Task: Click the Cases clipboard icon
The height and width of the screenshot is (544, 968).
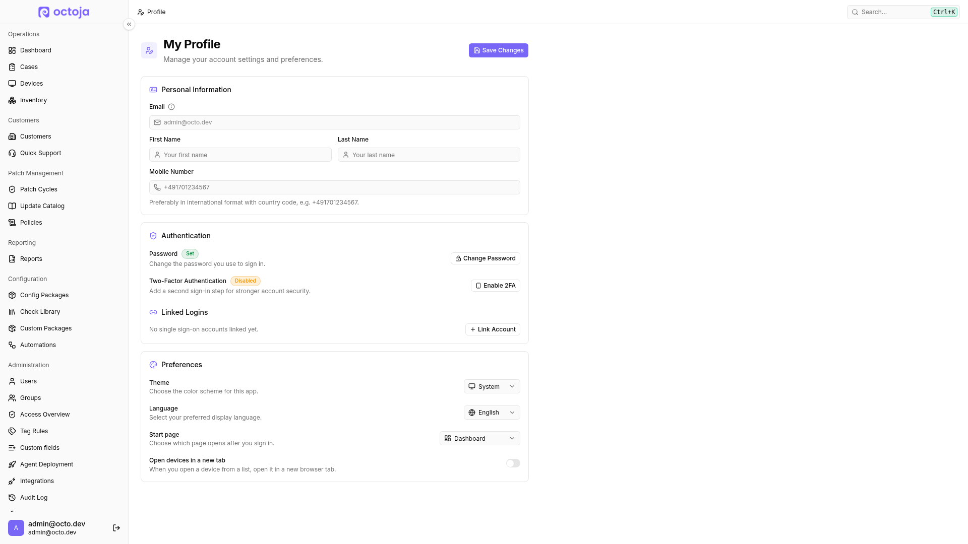Action: (x=12, y=67)
